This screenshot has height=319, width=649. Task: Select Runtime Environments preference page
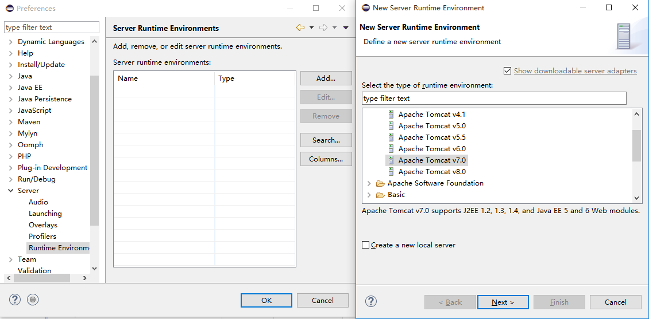click(59, 248)
